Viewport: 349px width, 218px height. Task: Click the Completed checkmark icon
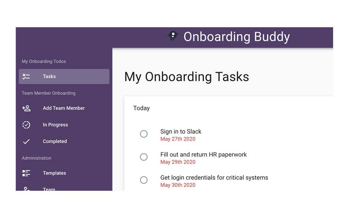click(x=26, y=141)
